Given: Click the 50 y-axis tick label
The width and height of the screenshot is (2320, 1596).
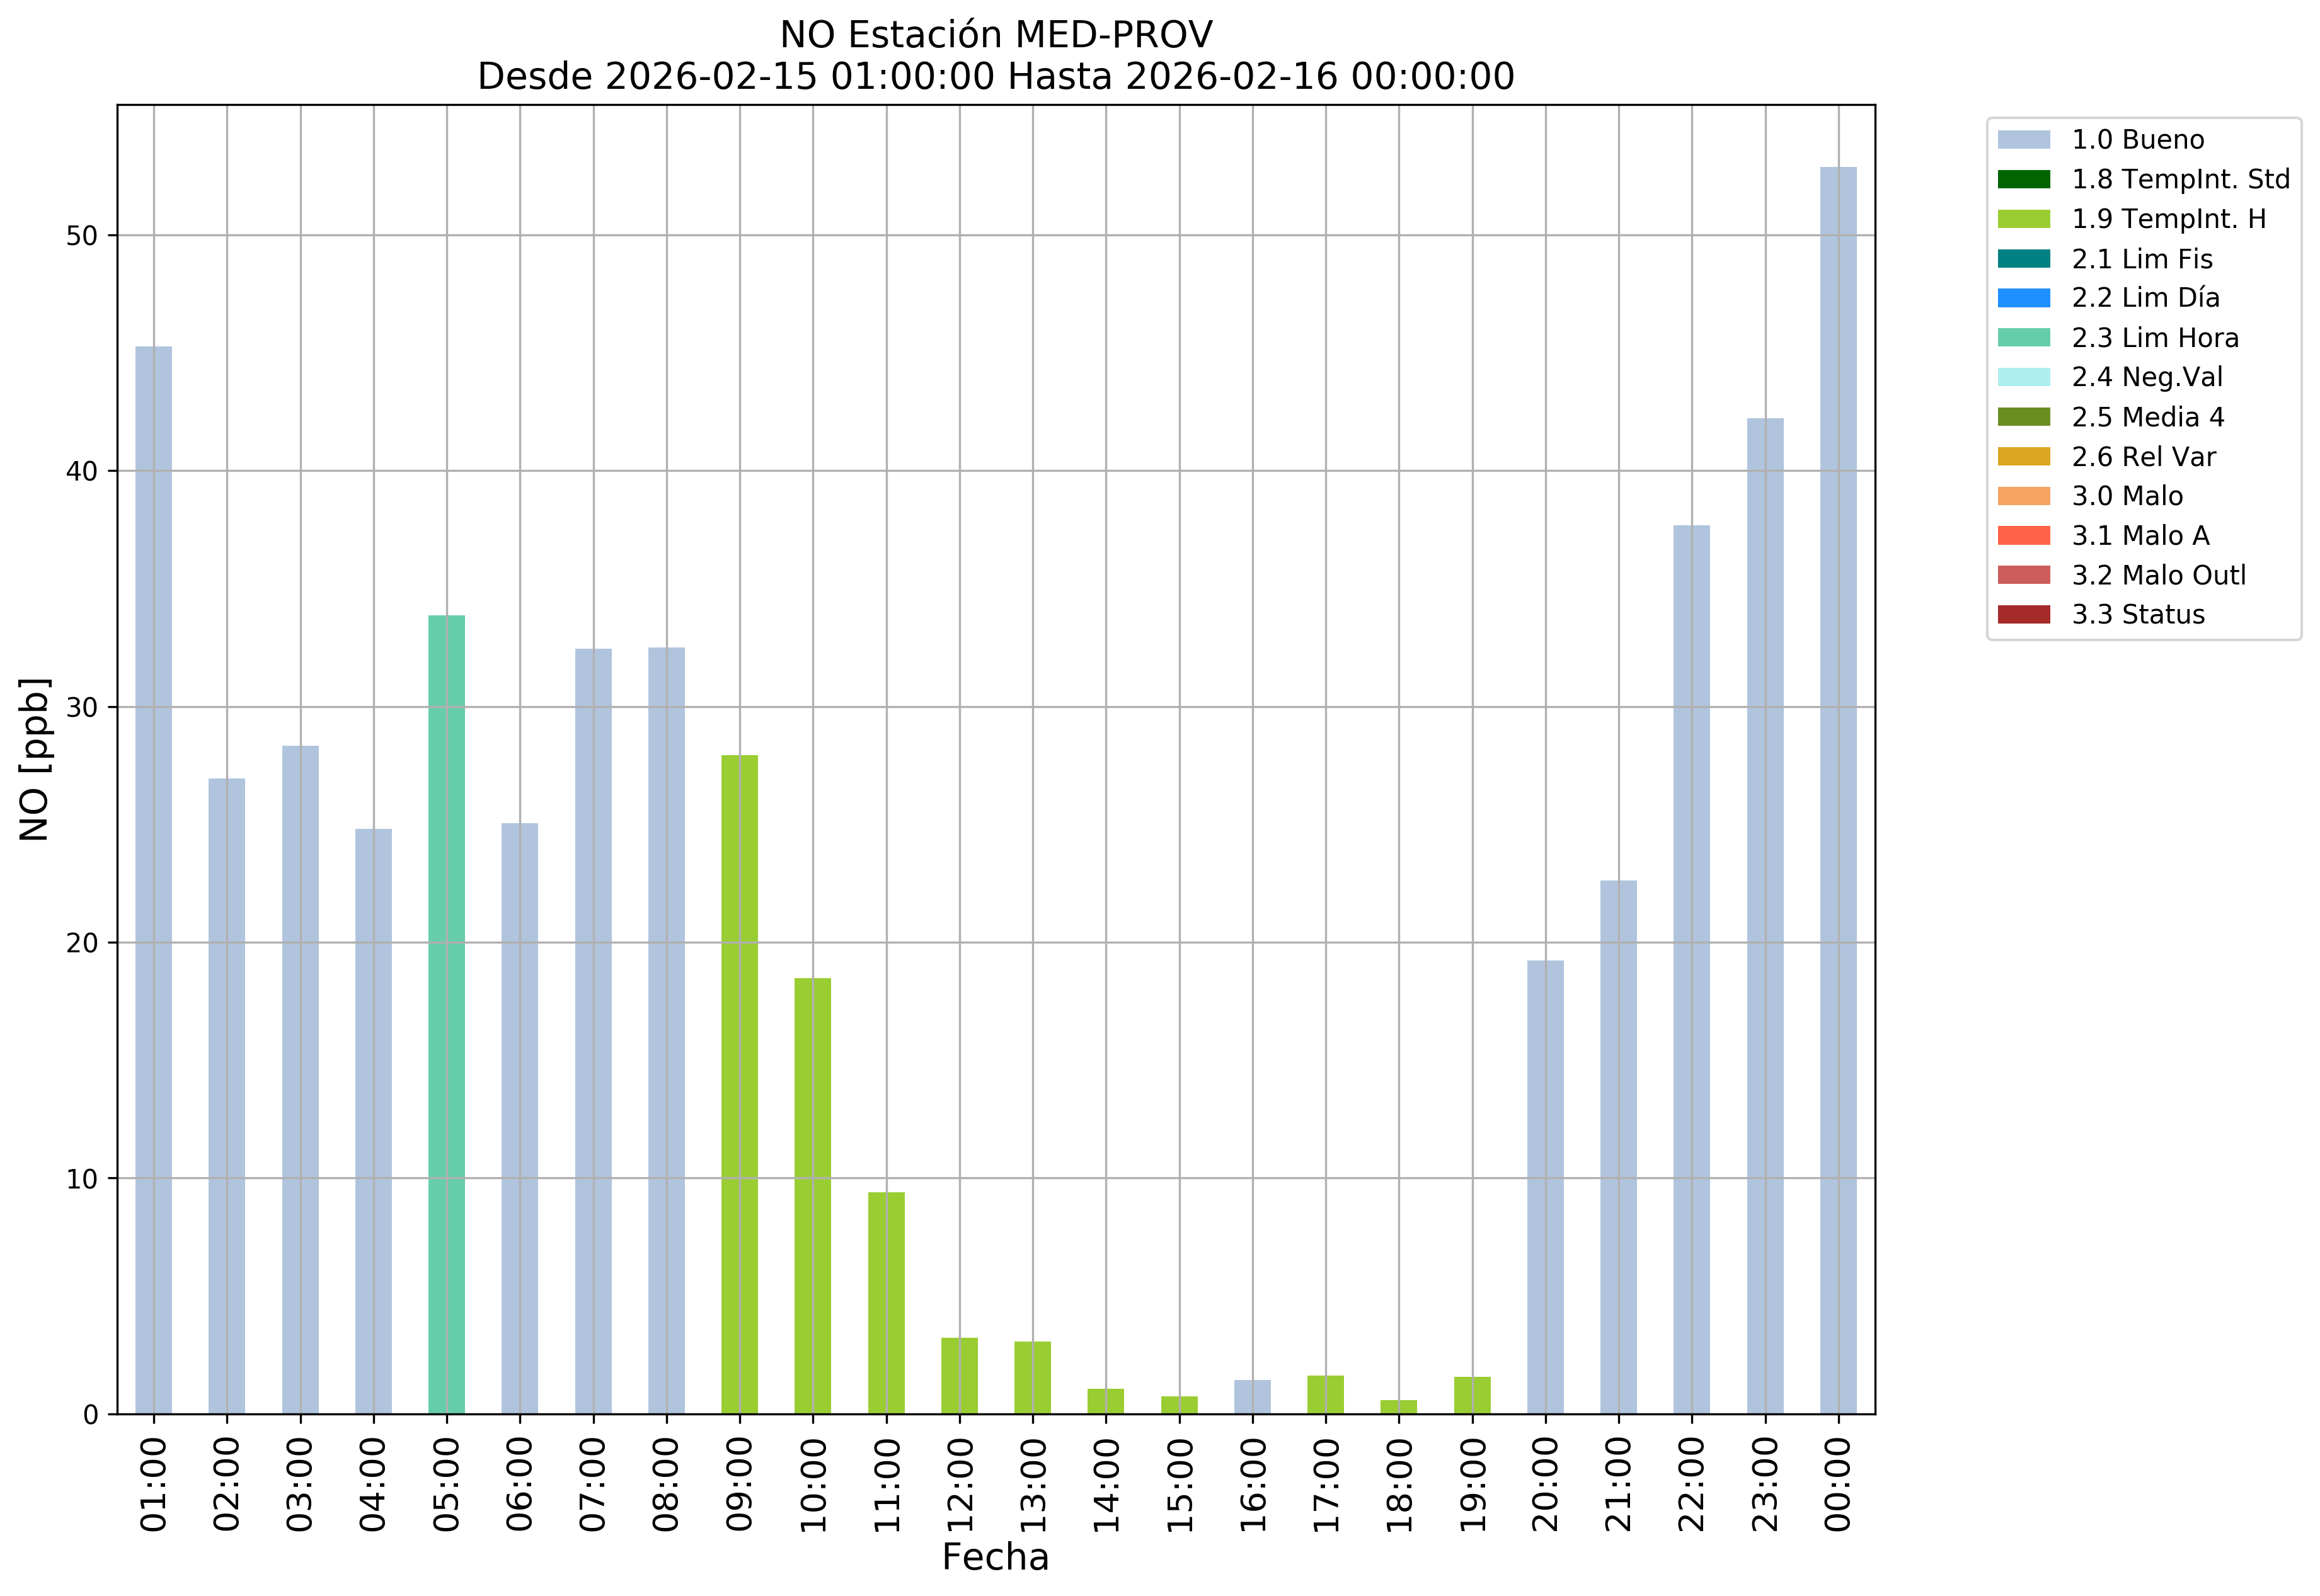Looking at the screenshot, I should click(82, 236).
